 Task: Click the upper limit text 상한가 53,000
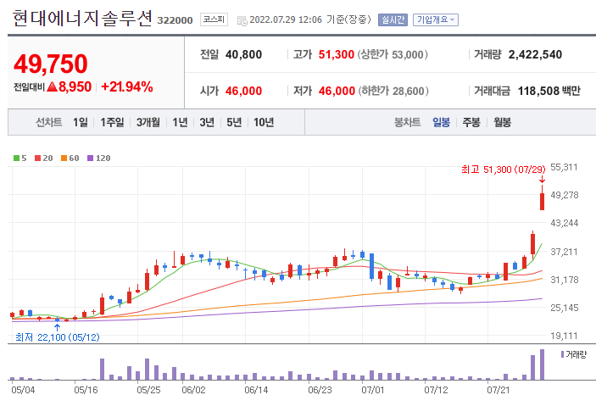393,55
